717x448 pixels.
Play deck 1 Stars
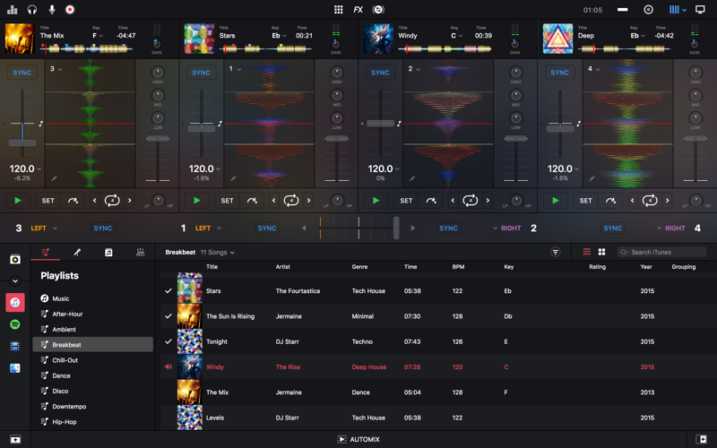pyautogui.click(x=197, y=200)
